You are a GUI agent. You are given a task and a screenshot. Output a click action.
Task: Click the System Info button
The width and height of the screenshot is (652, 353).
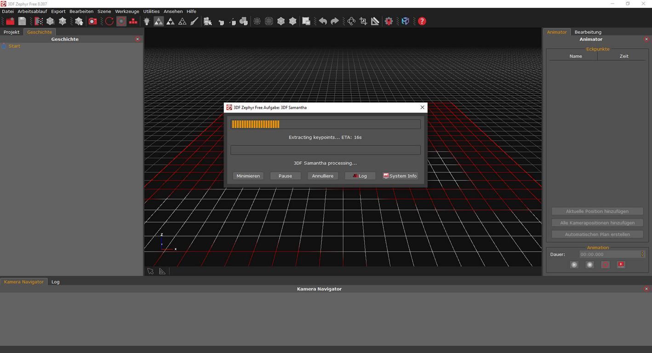coord(400,176)
